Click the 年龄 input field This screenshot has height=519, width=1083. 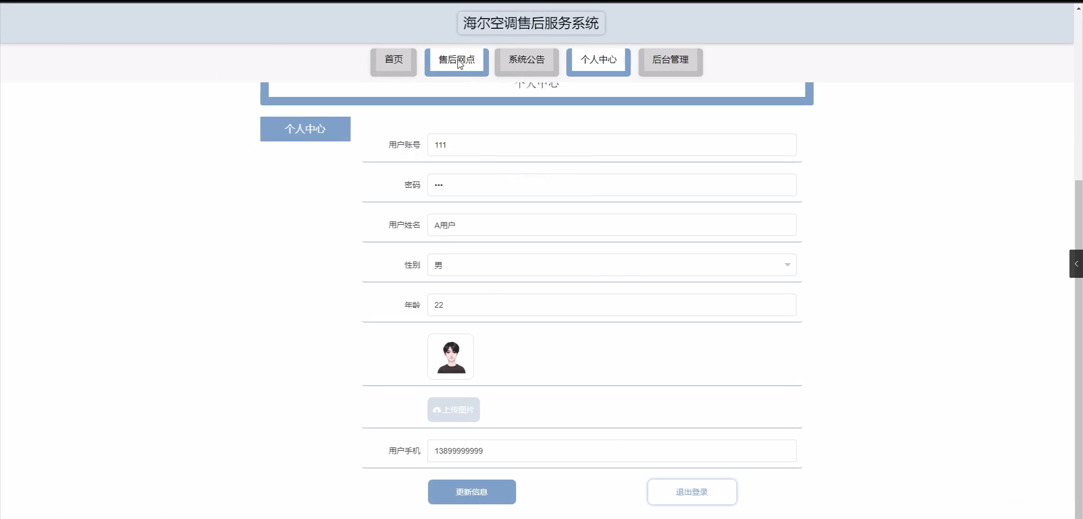click(611, 305)
